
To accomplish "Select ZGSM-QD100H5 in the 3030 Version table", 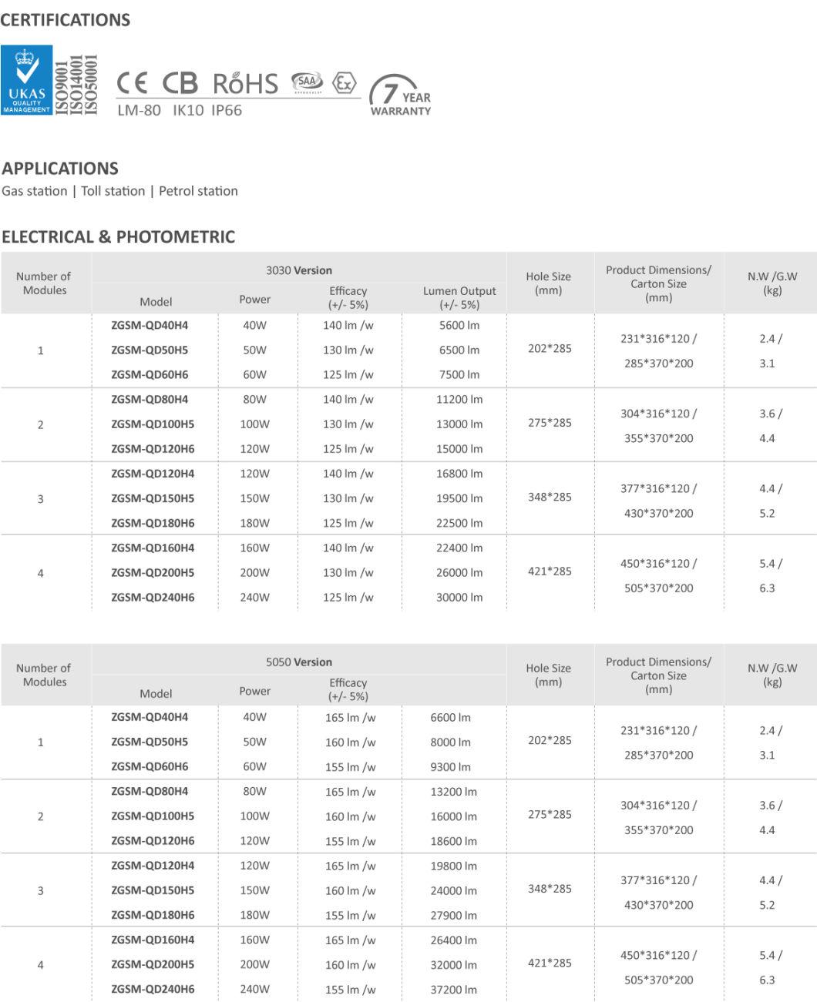I will coord(153,424).
